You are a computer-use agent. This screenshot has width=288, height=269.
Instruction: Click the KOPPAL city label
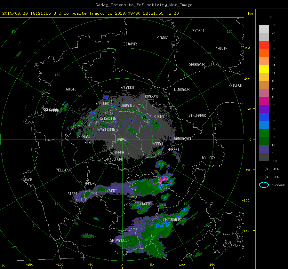(x=158, y=144)
